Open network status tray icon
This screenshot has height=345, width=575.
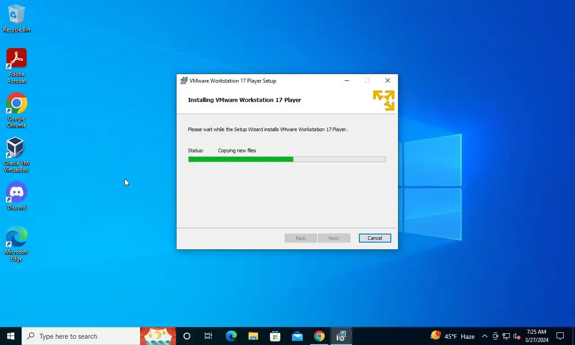click(x=506, y=336)
